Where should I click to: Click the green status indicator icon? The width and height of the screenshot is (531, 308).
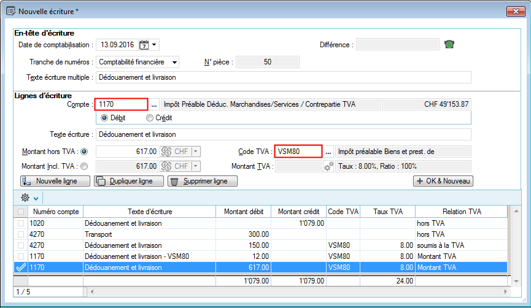click(x=450, y=45)
